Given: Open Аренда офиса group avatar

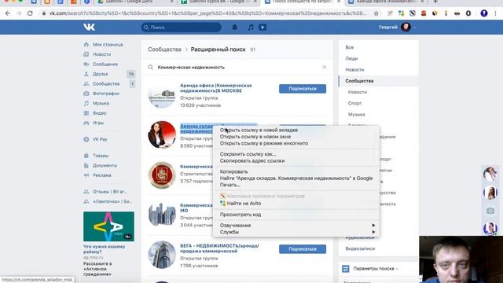Looking at the screenshot, I should pyautogui.click(x=162, y=94).
